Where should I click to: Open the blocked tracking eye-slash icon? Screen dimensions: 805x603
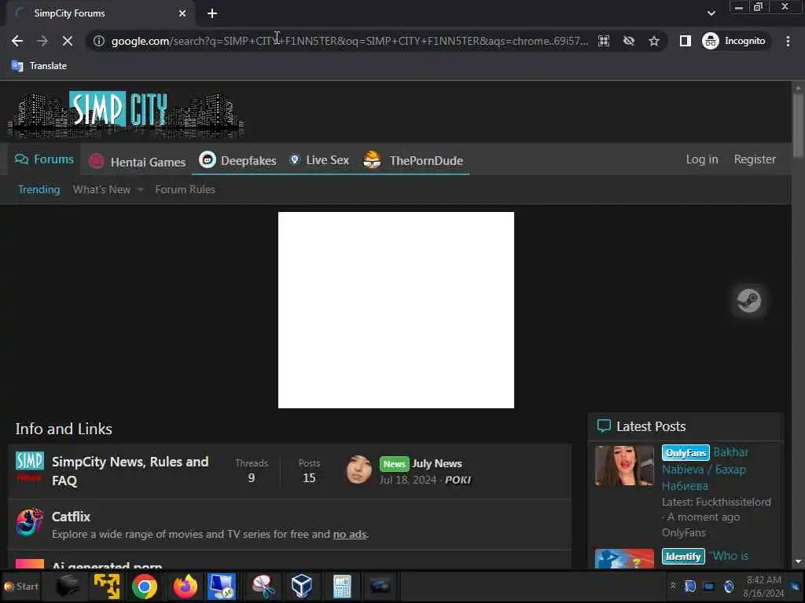629,41
